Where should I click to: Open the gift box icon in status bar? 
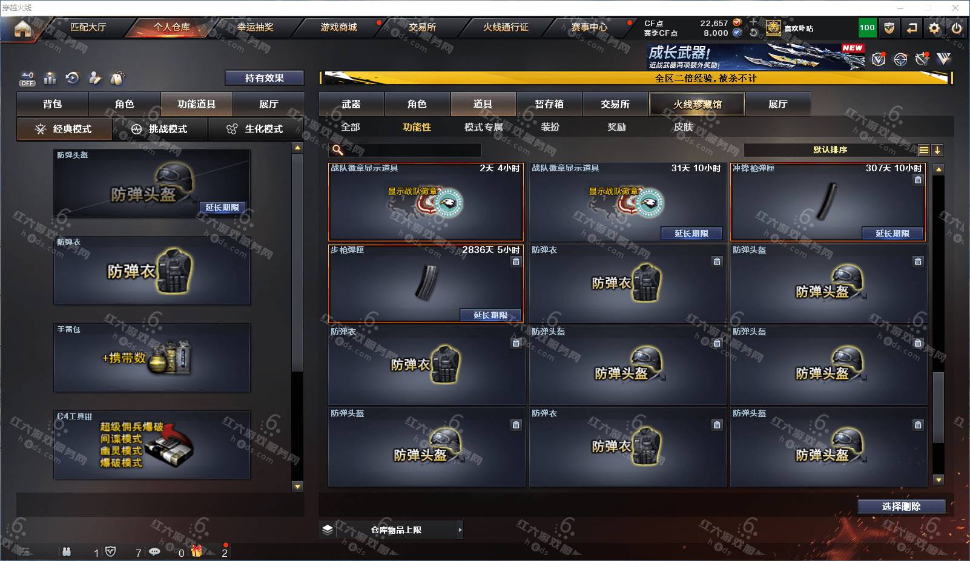(197, 551)
